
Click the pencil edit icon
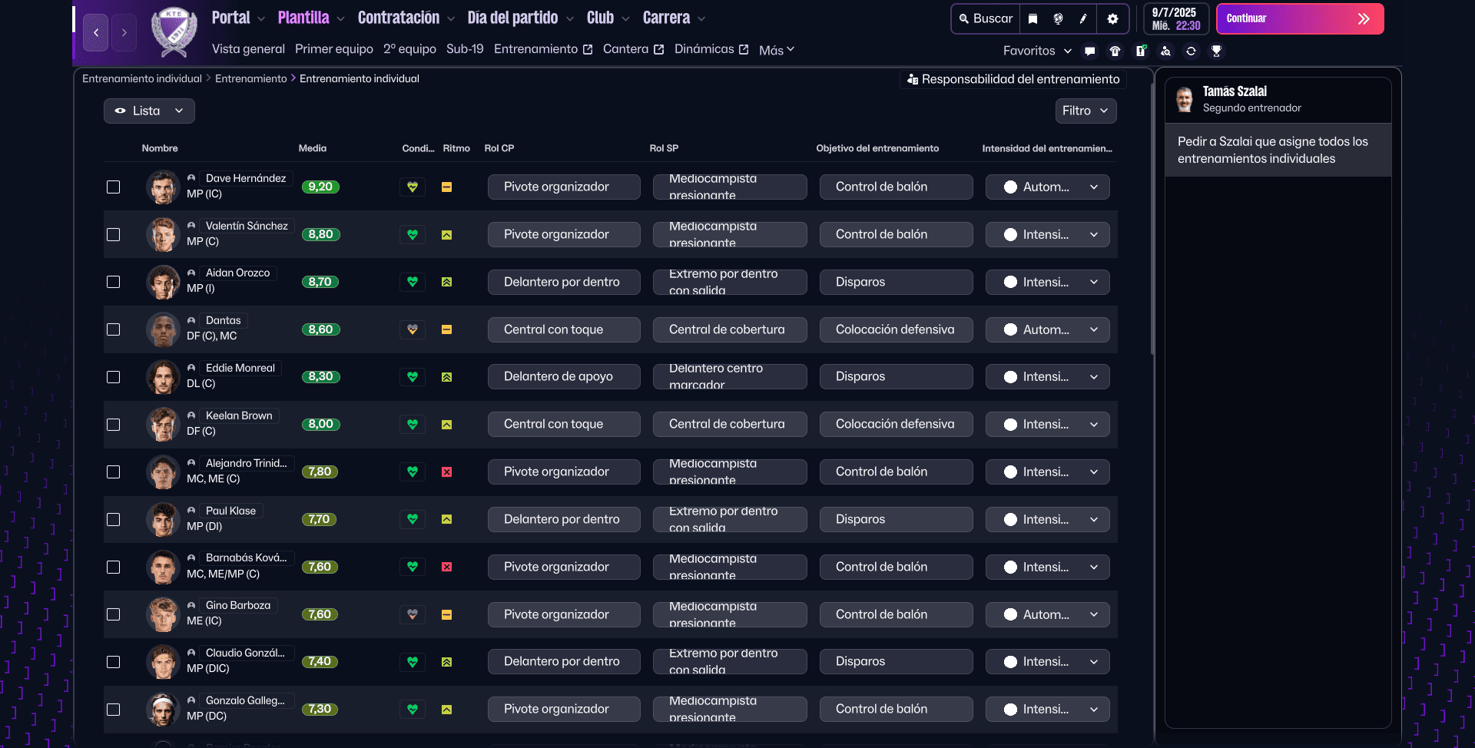(x=1083, y=19)
